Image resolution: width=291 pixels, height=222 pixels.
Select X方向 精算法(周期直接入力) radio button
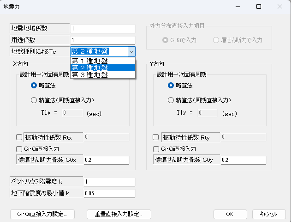coord(34,100)
